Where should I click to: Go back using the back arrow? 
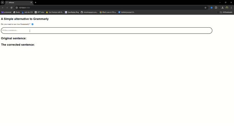3,8
